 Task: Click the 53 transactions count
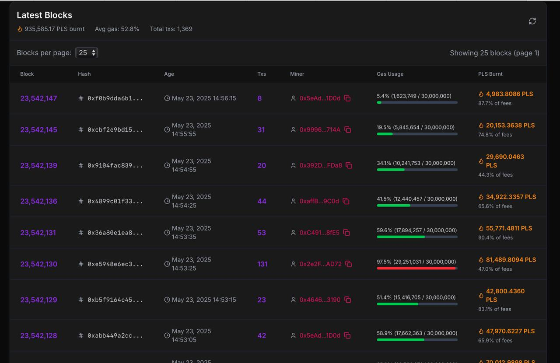pos(262,233)
